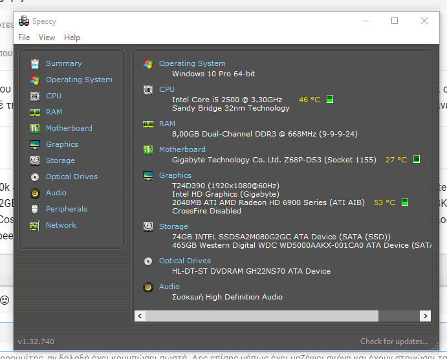The width and height of the screenshot is (447, 359).
Task: Click the green CPU temperature indicator
Action: 330,100
